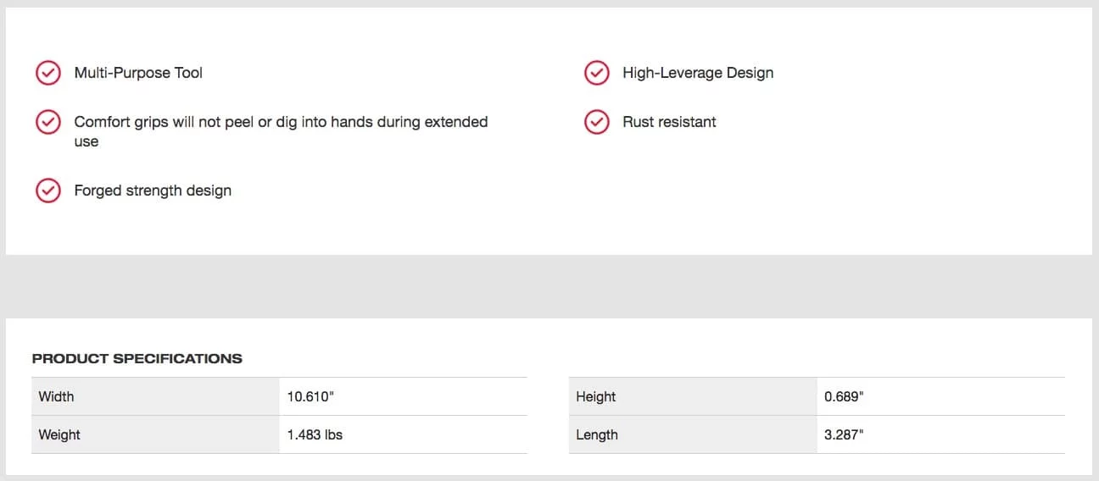
Task: Select the Length label cell
Action: tap(597, 434)
